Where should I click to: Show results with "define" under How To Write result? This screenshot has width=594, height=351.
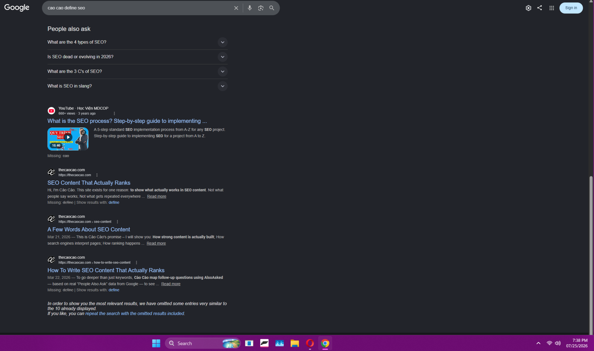click(x=114, y=290)
